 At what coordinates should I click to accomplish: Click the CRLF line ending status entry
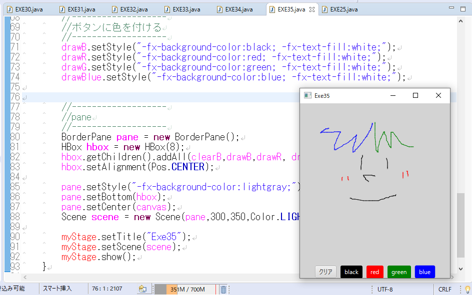tap(444, 290)
